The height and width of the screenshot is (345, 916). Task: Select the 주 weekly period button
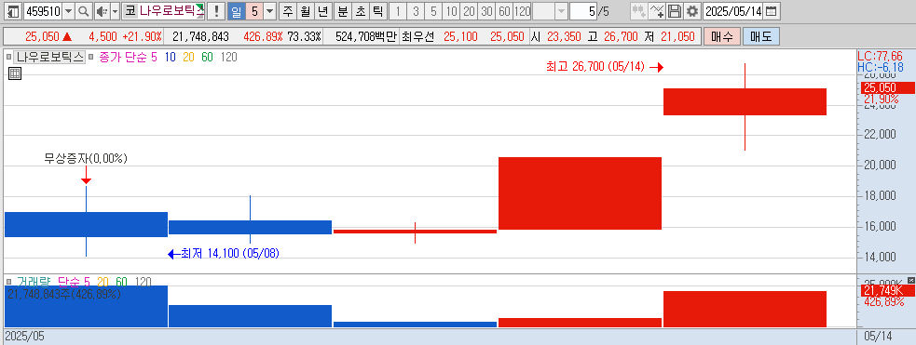tap(287, 11)
